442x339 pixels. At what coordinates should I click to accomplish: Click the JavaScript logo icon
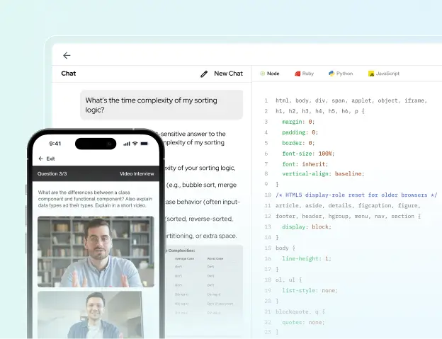tap(371, 74)
